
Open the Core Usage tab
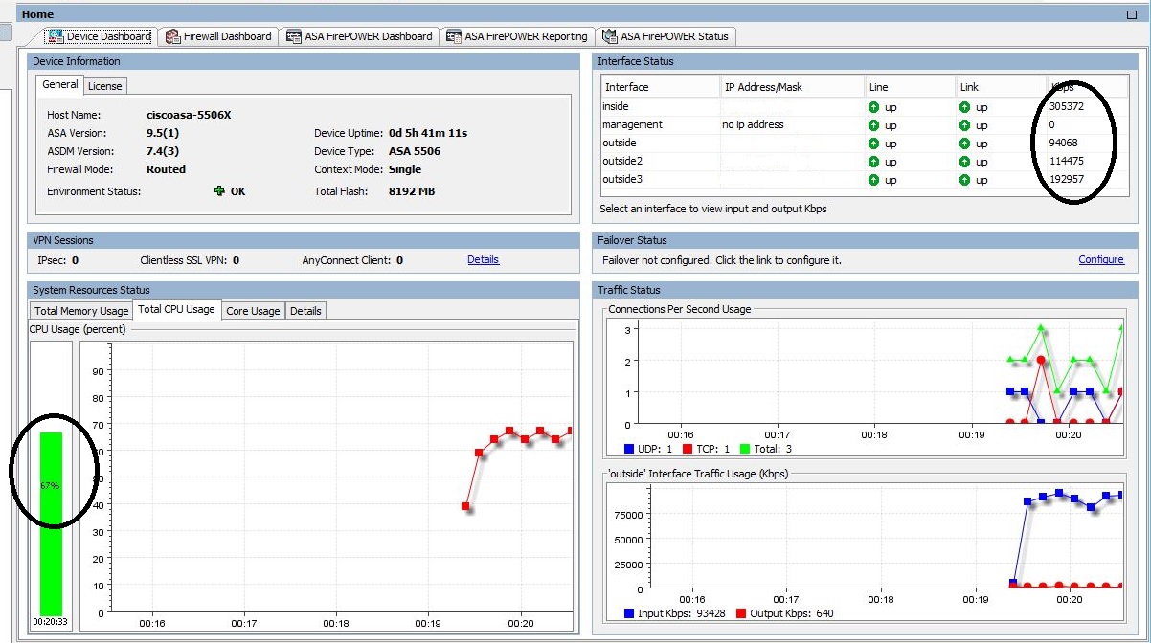tap(253, 311)
